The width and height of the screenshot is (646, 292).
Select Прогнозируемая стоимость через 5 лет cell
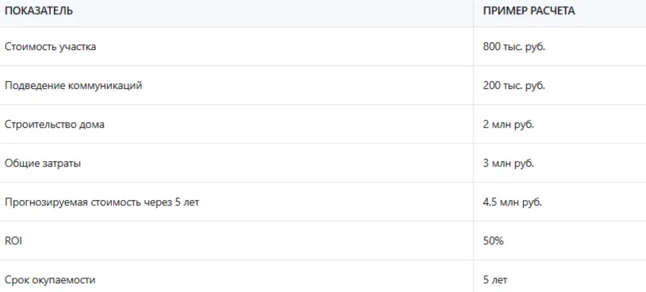102,202
